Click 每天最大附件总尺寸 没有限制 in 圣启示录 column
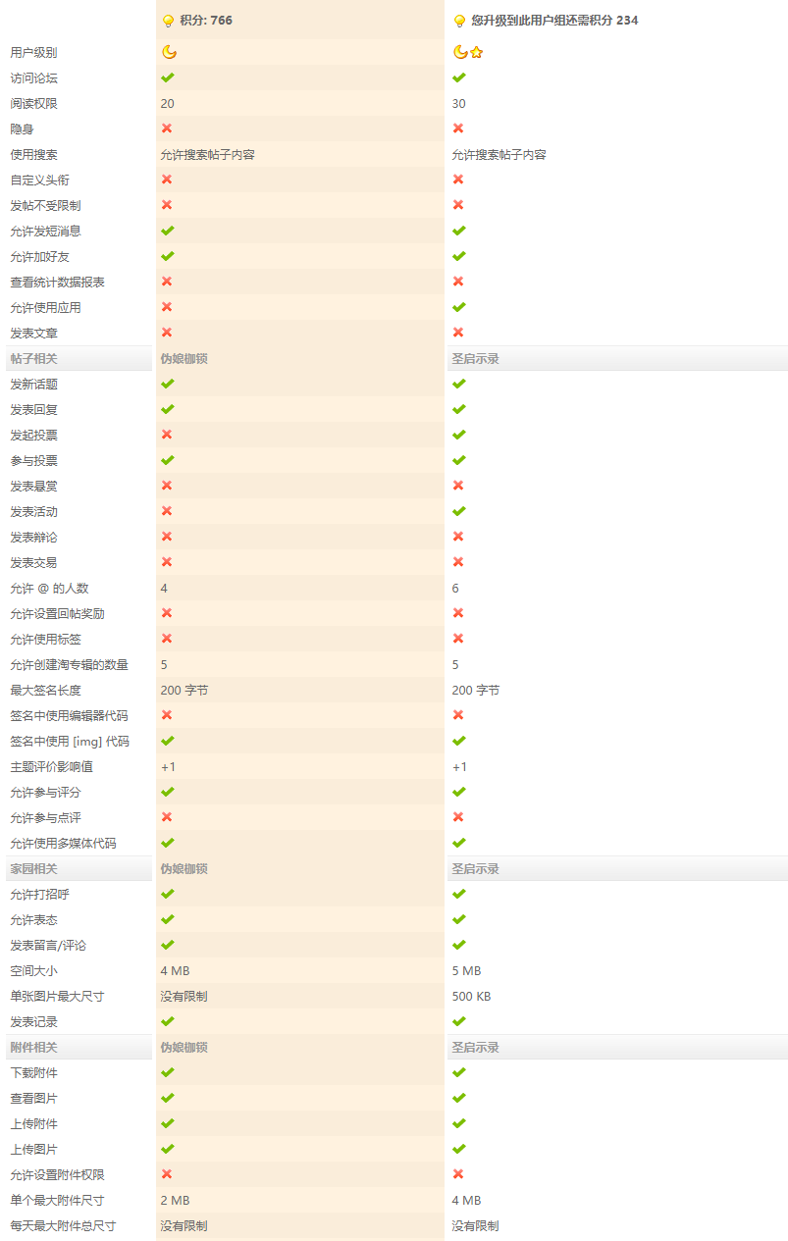788x1241 pixels. (476, 1225)
